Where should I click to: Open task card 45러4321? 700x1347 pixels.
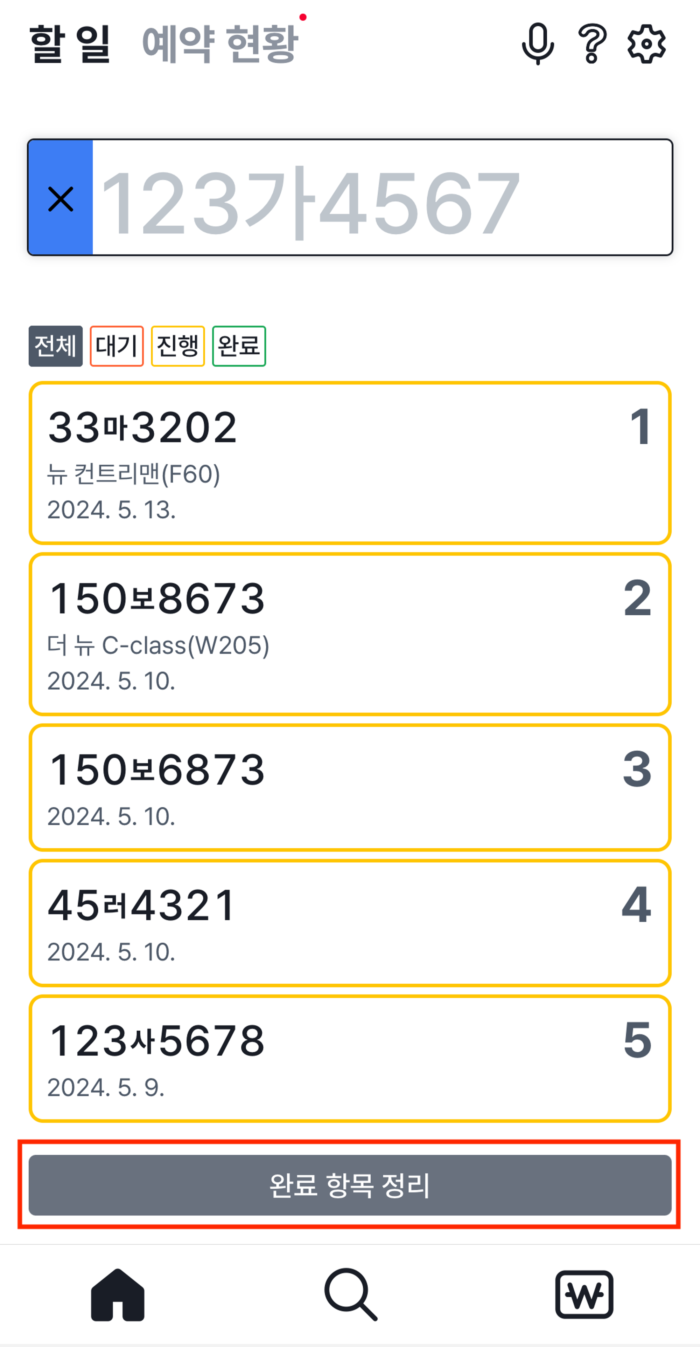coord(350,923)
